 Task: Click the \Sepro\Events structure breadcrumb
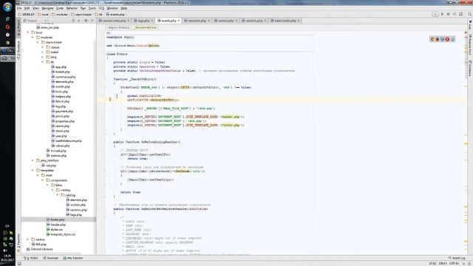pos(118,27)
